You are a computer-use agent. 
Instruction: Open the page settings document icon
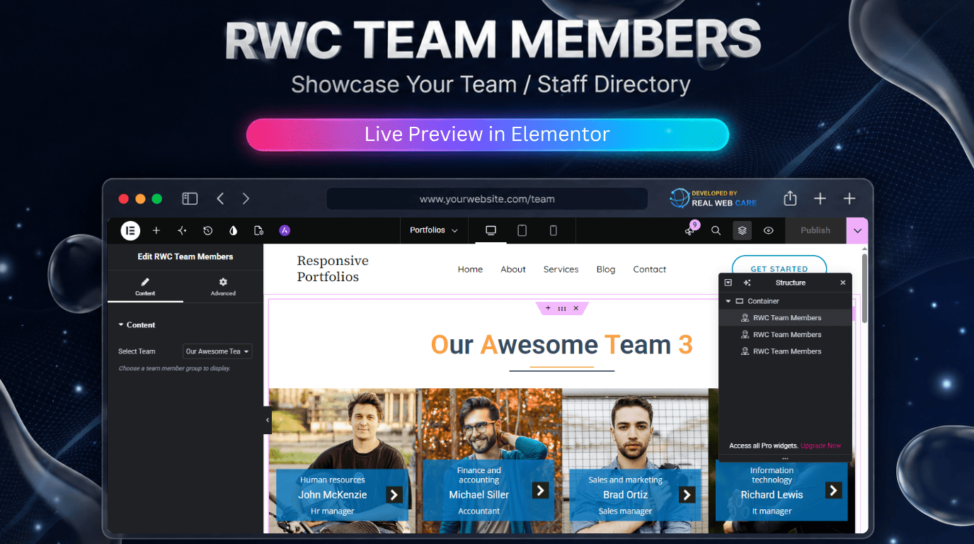coord(258,230)
